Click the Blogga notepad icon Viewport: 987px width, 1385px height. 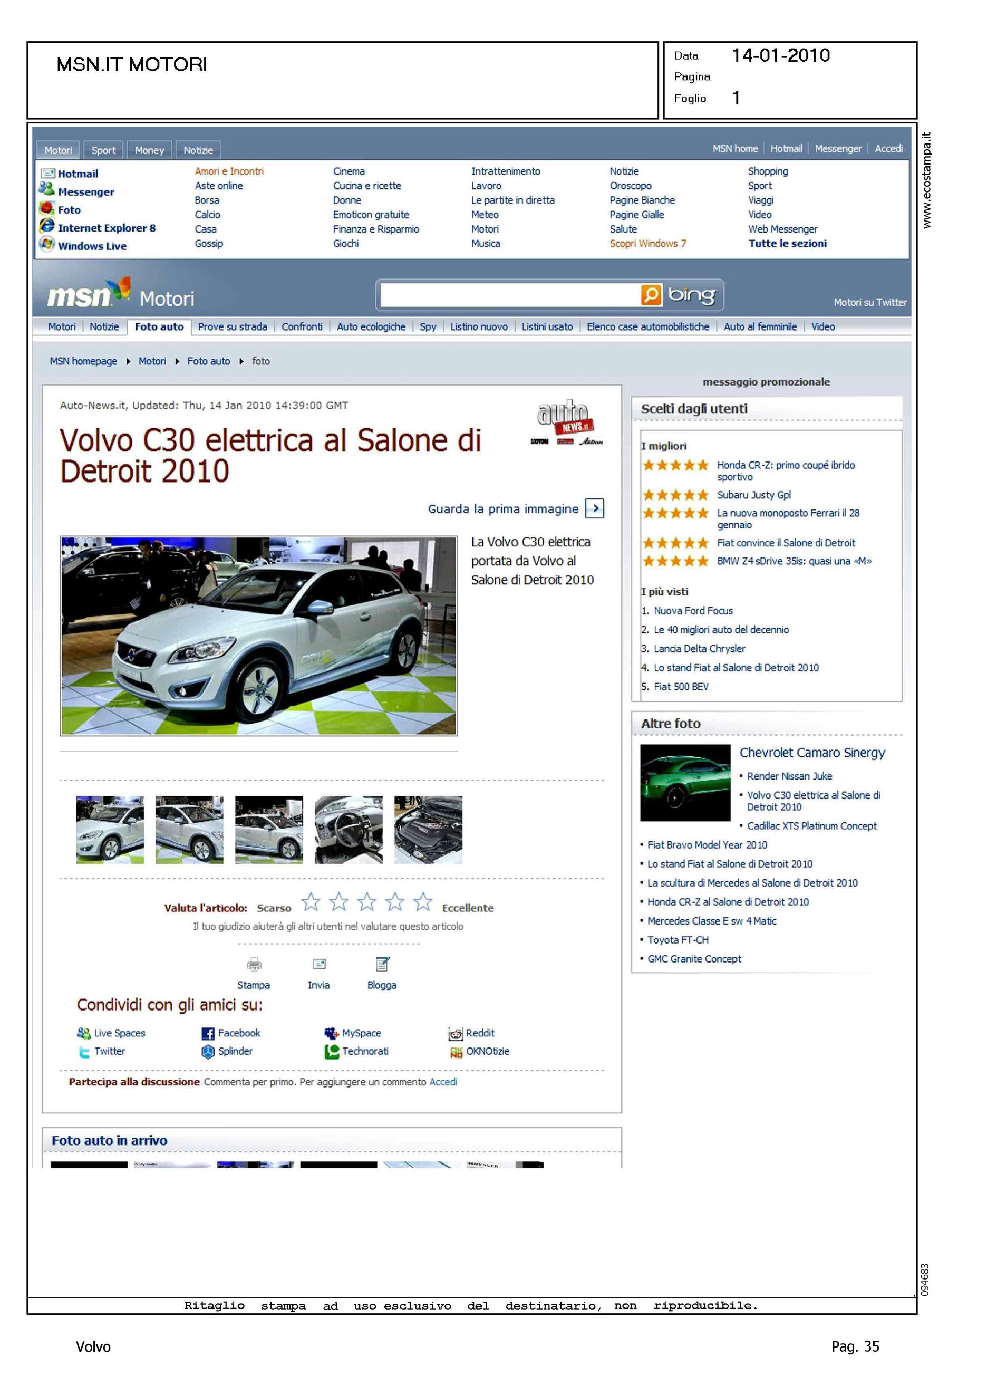coord(382,964)
